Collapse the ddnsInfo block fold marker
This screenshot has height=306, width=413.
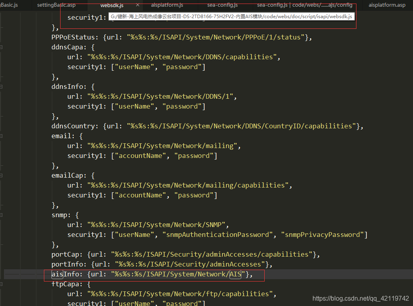click(x=1, y=87)
